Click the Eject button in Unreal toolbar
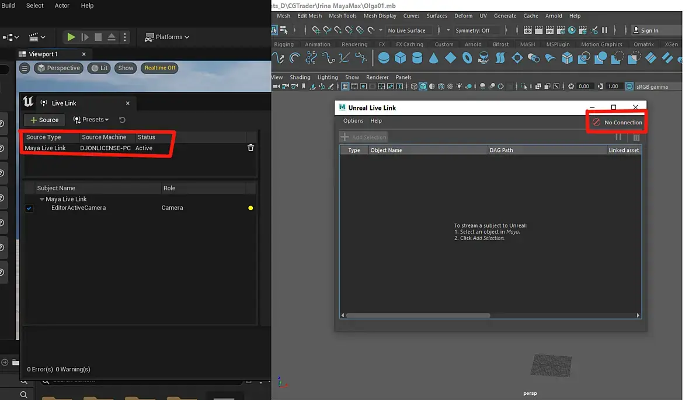Viewport: 689px width, 400px height. click(x=112, y=37)
